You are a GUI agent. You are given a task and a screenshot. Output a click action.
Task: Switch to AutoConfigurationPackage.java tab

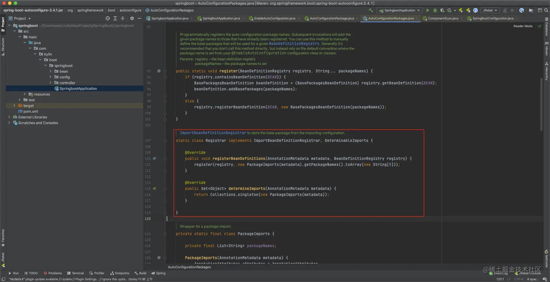tap(332, 18)
